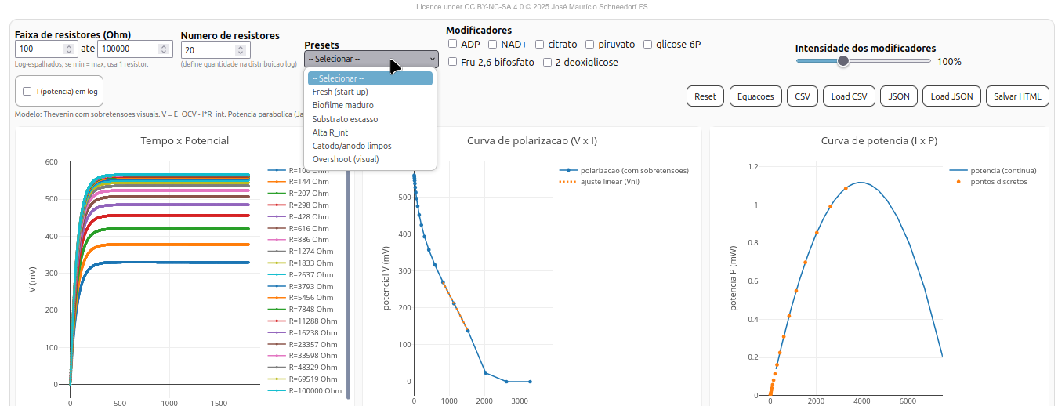Adjust the Intensidade dos modificadores slider
This screenshot has width=1058, height=406.
pyautogui.click(x=843, y=61)
